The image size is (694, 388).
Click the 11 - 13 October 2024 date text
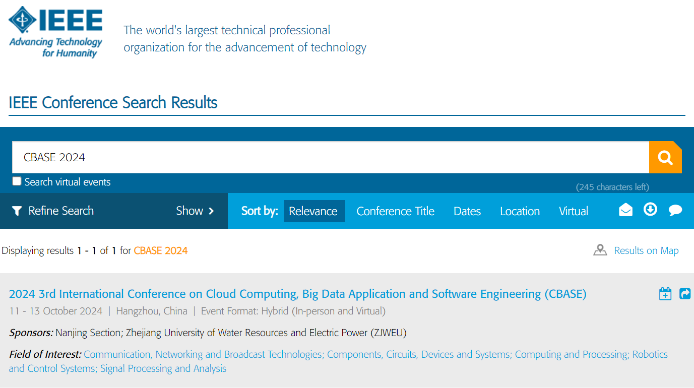point(56,311)
